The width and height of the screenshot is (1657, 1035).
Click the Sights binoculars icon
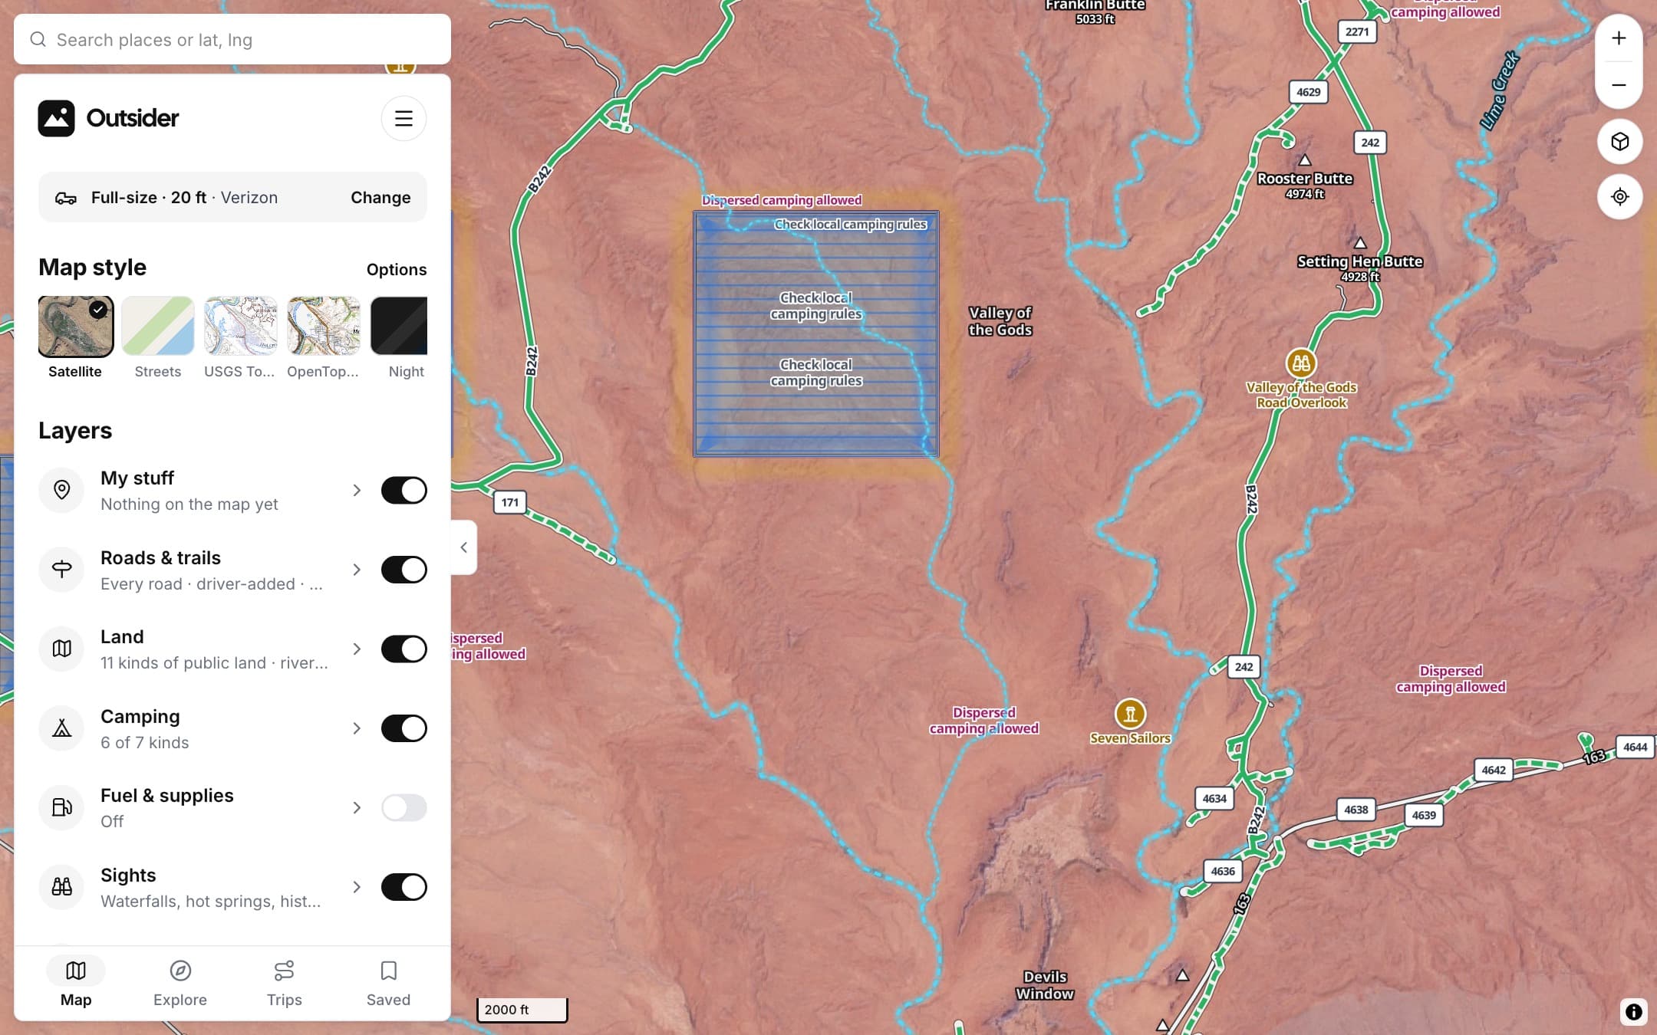pyautogui.click(x=61, y=887)
